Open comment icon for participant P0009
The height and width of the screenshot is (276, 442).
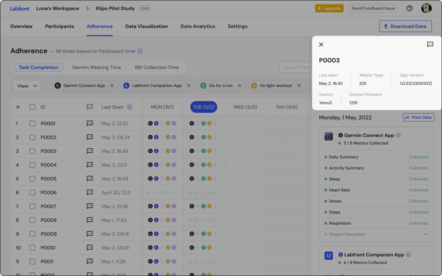pyautogui.click(x=90, y=234)
